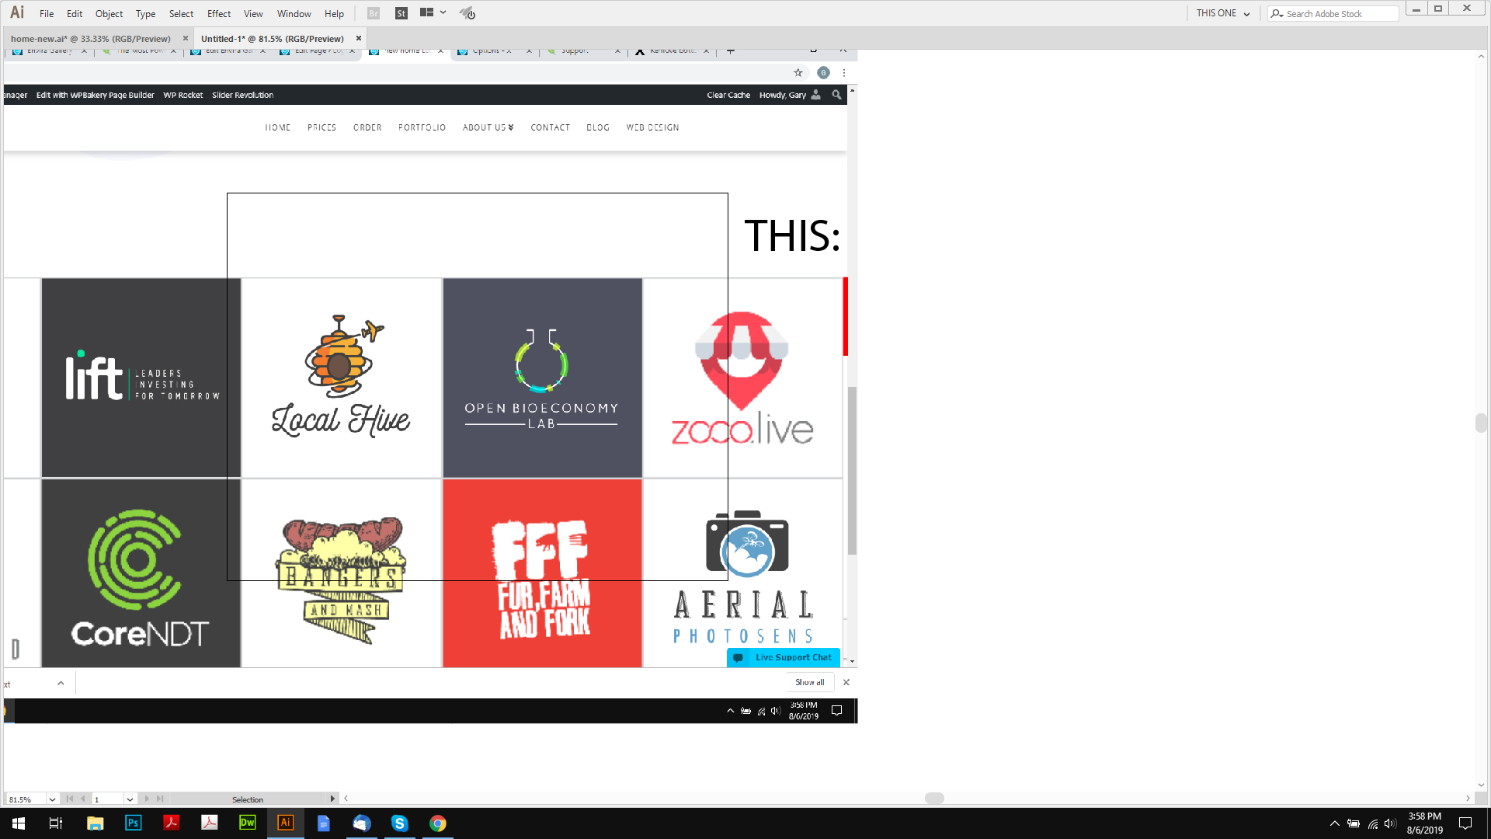Image resolution: width=1491 pixels, height=839 pixels.
Task: Click the GPU Performance rocket icon
Action: click(x=467, y=13)
